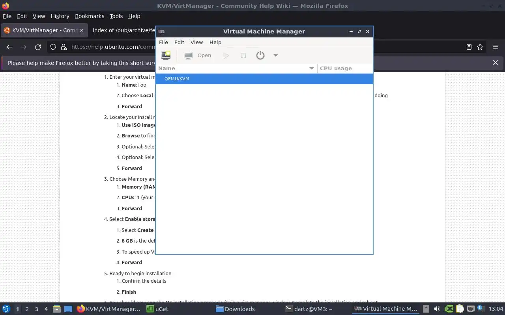Open Firefox Bookmarks menu
Screen dimensions: 505x315
[90, 16]
